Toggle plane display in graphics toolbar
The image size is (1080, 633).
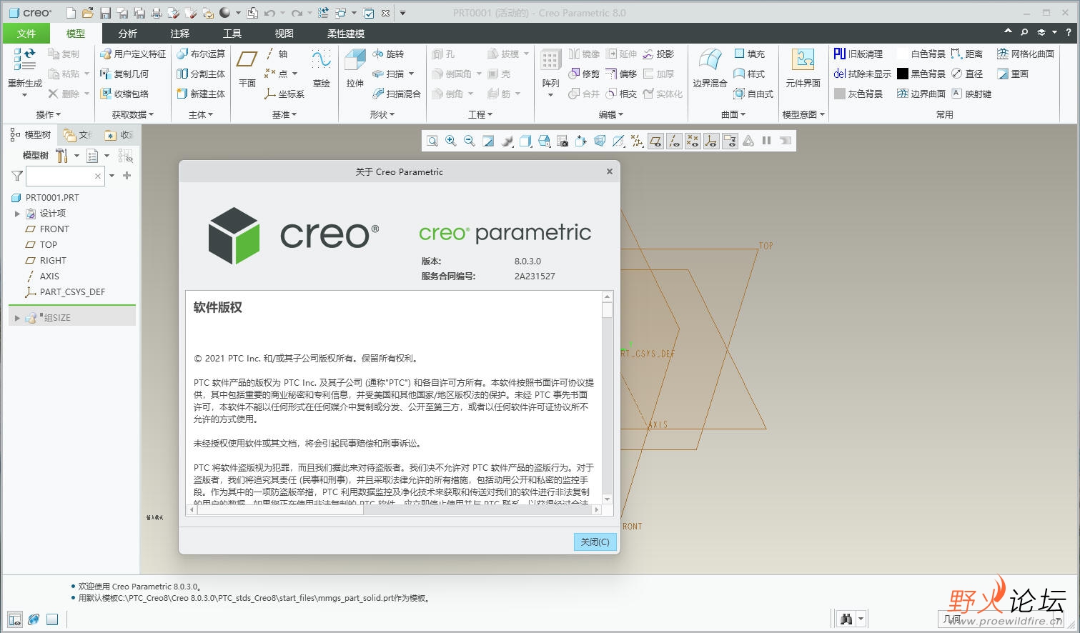pos(655,141)
